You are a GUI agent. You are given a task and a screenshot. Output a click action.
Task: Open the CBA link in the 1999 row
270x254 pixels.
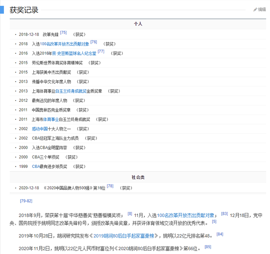[36, 167]
